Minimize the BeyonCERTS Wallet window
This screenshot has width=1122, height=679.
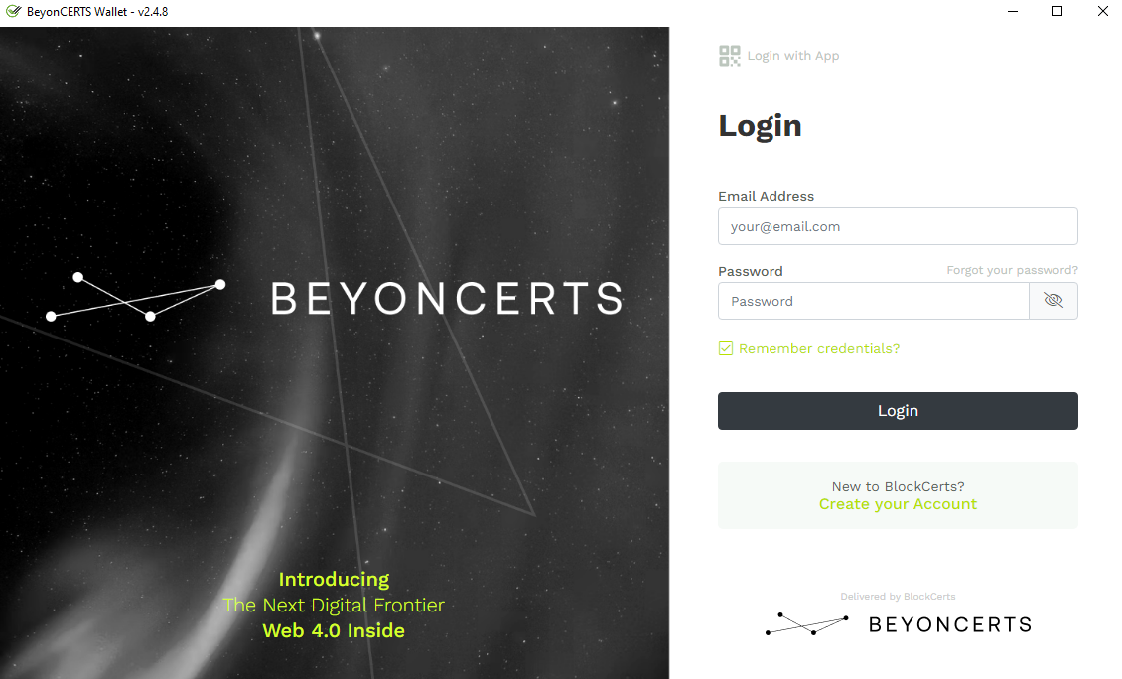tap(1012, 11)
